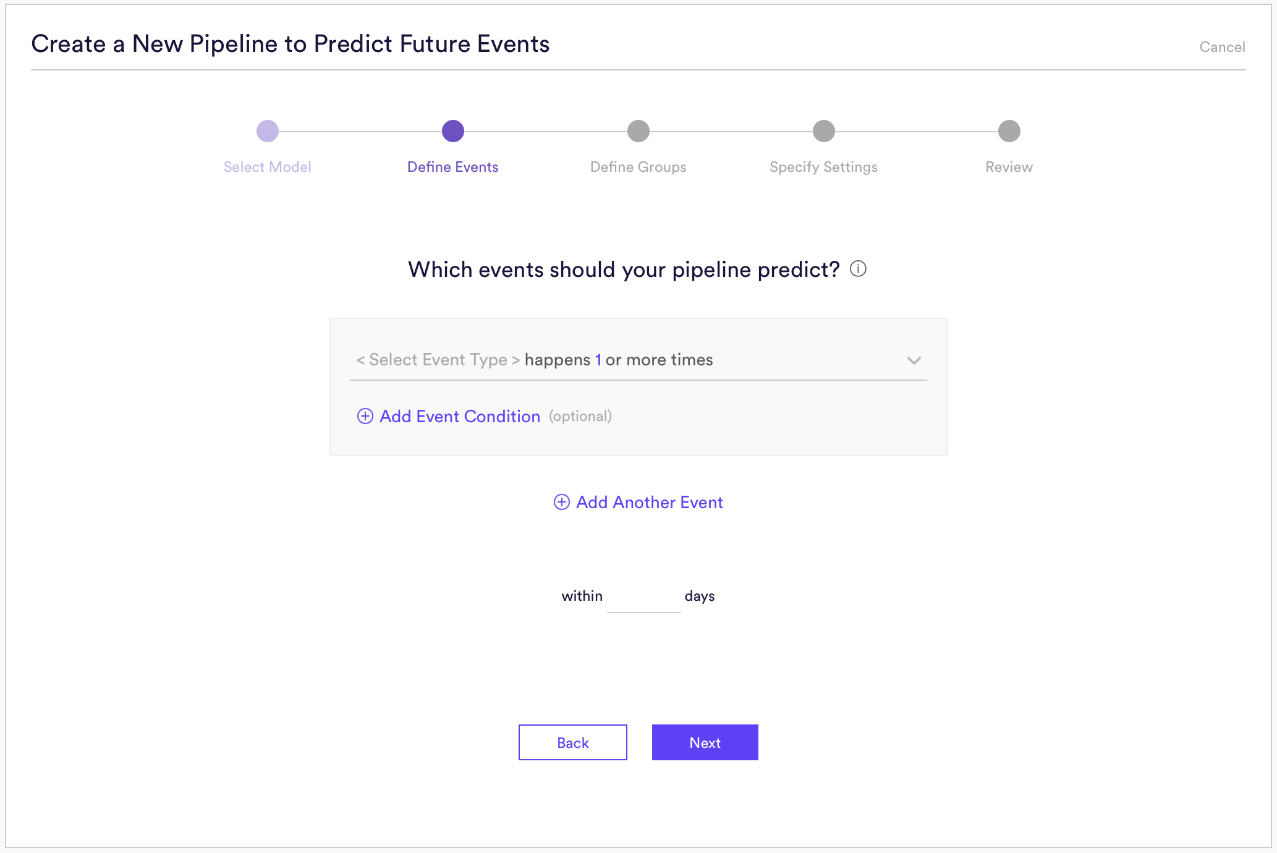Click the Define Events step circle

pos(453,131)
